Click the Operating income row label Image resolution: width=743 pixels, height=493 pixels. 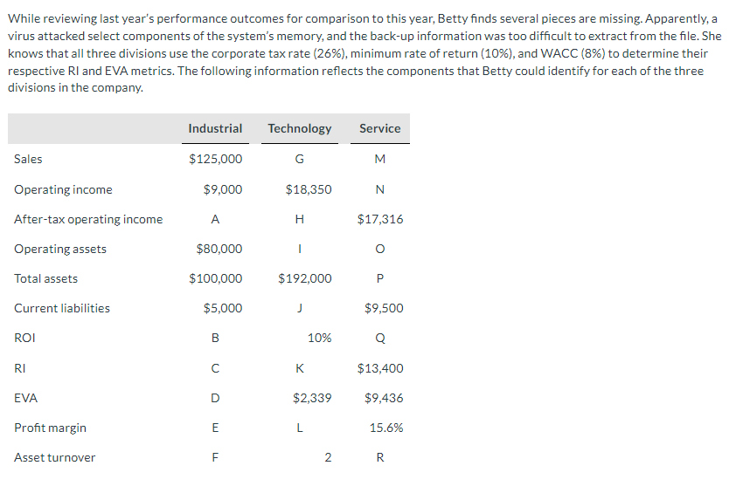tap(63, 189)
